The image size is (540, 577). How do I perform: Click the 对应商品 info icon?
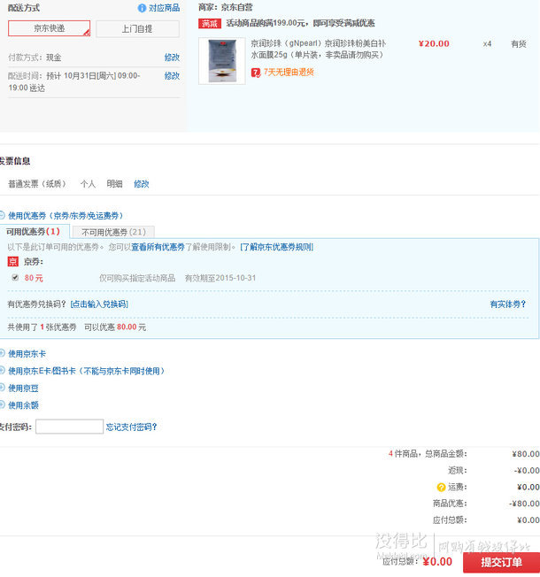[x=142, y=8]
